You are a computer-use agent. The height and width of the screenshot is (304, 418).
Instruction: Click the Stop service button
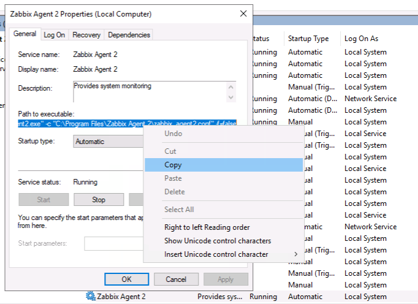(x=99, y=199)
